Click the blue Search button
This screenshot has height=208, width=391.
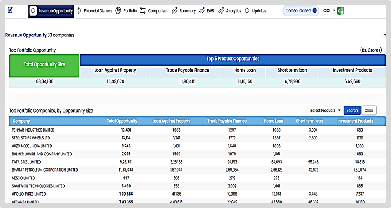click(352, 111)
